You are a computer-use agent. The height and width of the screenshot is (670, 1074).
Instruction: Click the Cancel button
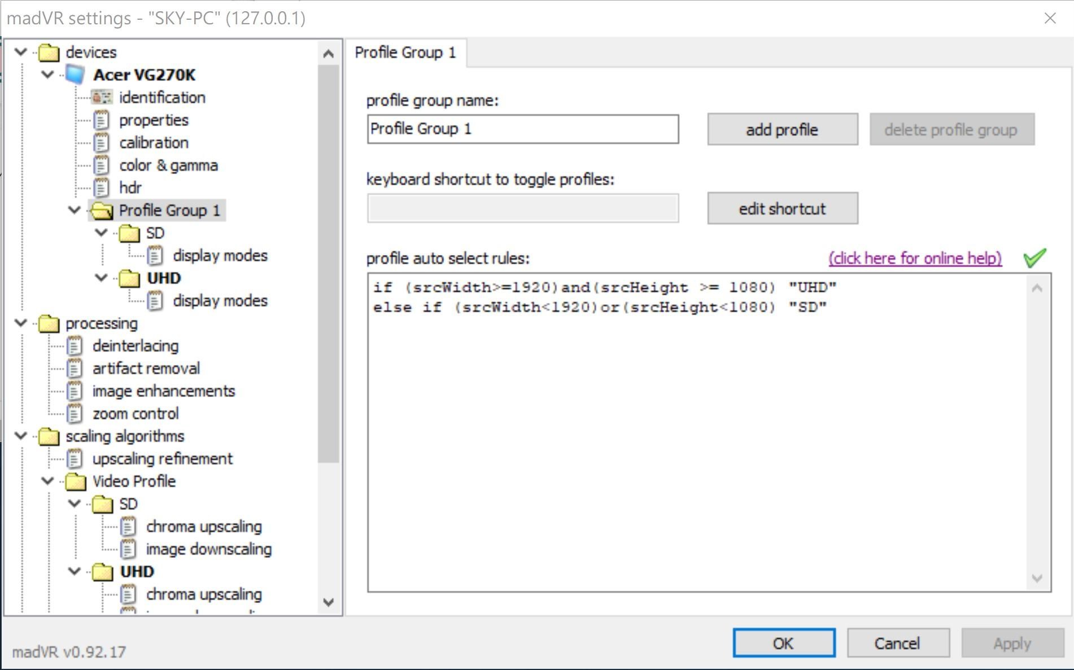[x=898, y=643]
